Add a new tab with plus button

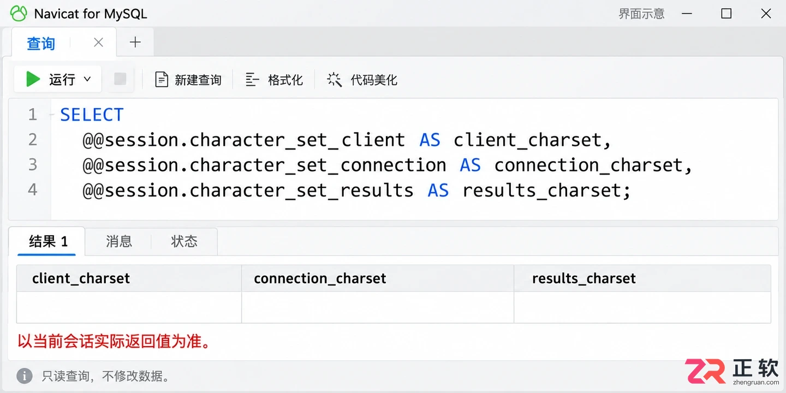click(x=135, y=42)
